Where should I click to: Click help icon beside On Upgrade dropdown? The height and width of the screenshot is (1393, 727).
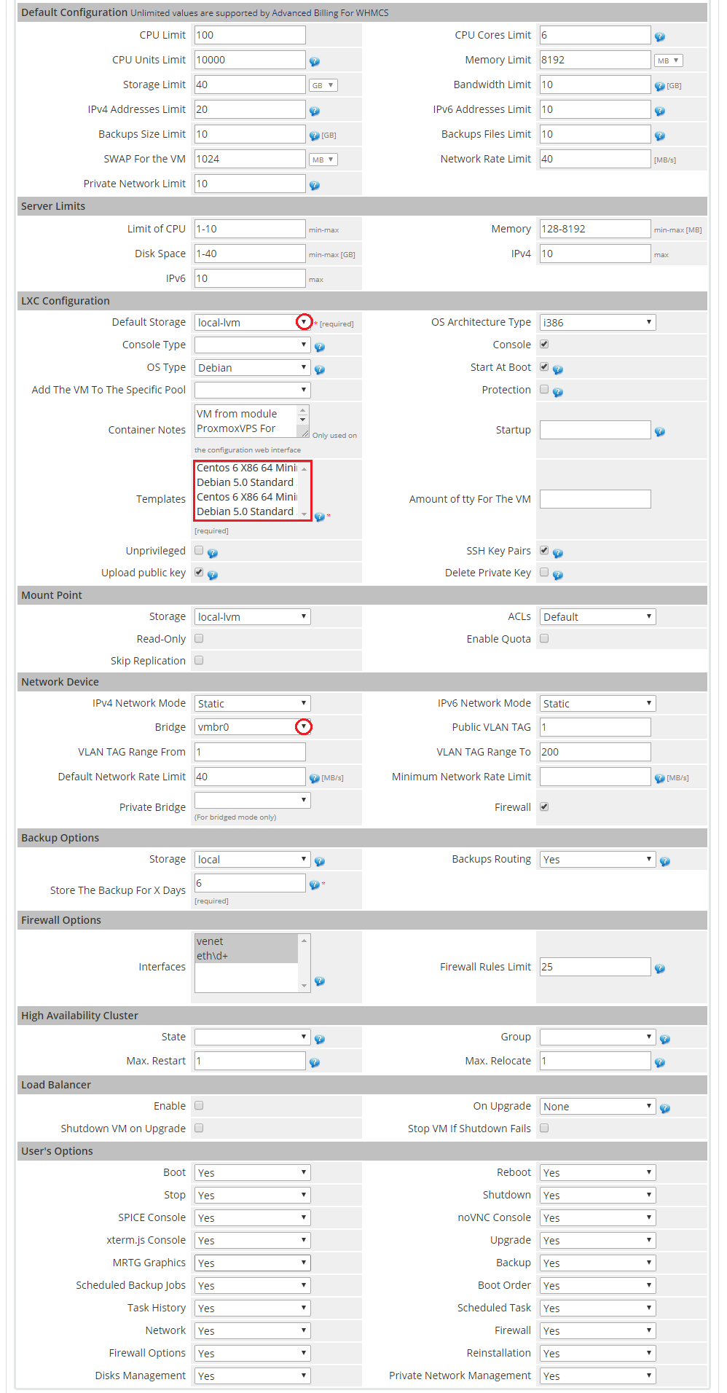664,1108
